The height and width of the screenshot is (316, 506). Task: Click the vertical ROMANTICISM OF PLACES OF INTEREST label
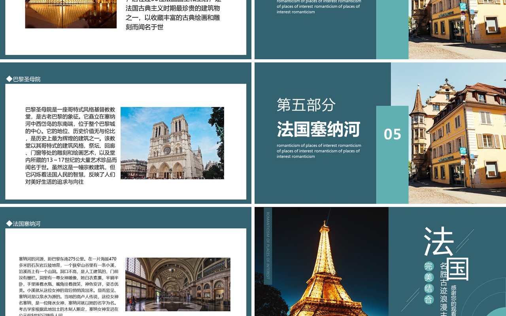(x=268, y=246)
